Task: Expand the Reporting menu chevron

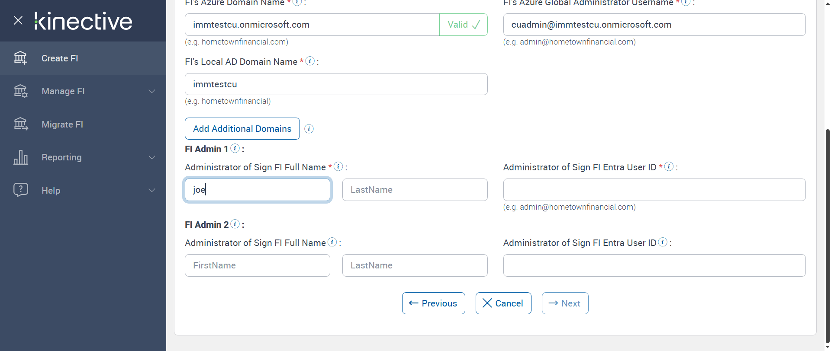Action: 152,157
